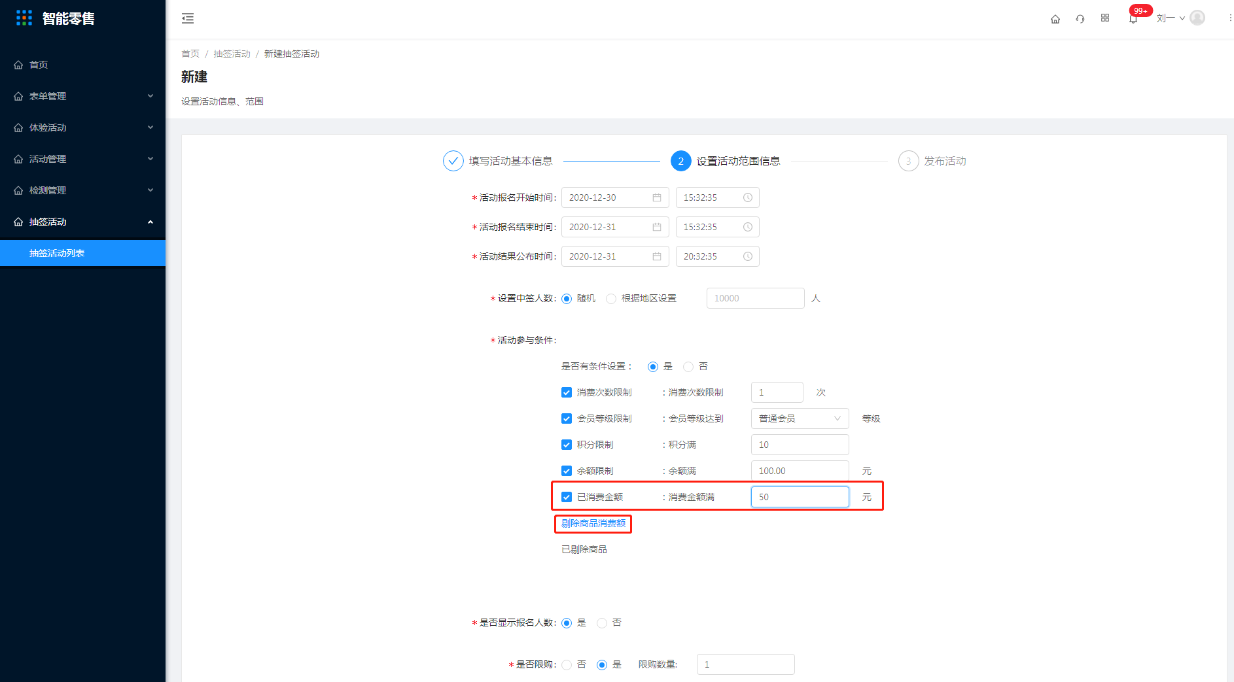Toggle 已消费金额 checkbox
The image size is (1234, 682).
[x=567, y=497]
